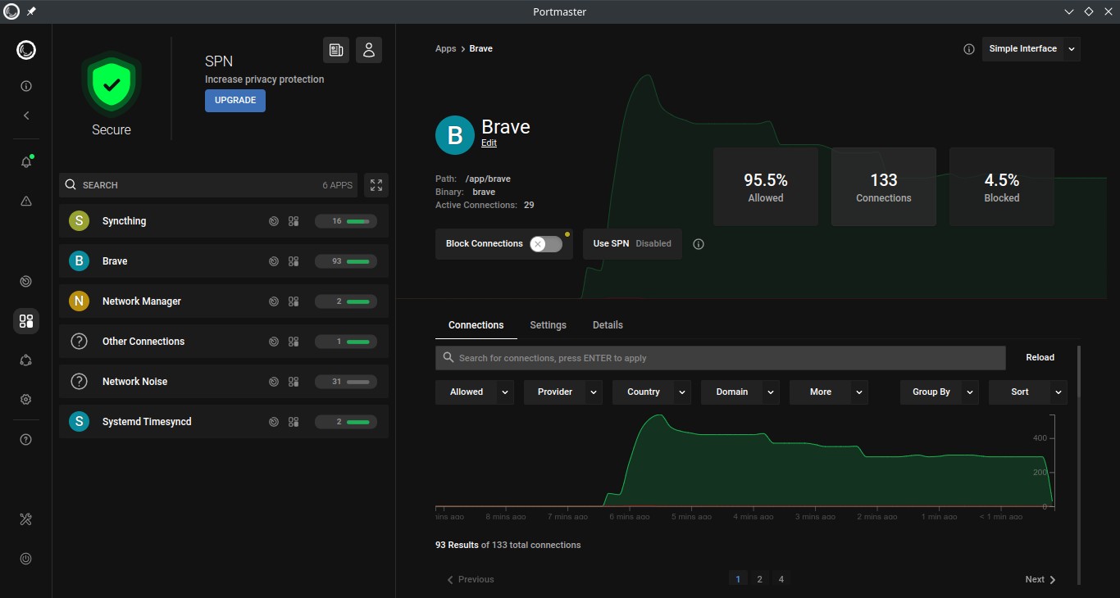The height and width of the screenshot is (598, 1120).
Task: Click Network Noise row's app settings icon
Action: (294, 382)
